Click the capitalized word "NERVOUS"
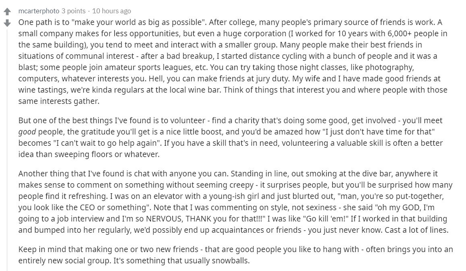The width and height of the screenshot is (466, 271). 164,219
